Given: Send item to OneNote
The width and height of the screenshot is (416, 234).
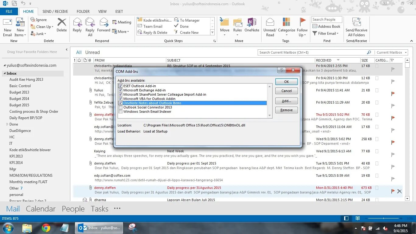Looking at the screenshot, I should coord(252,25).
